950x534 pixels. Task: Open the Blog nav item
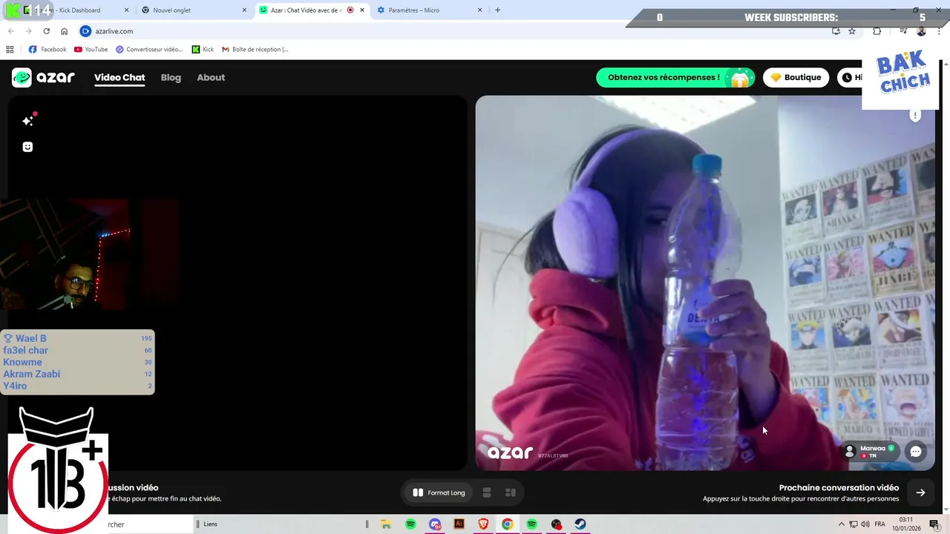(x=171, y=77)
